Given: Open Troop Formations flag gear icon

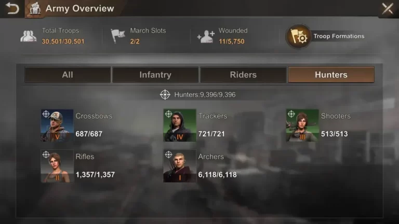Looking at the screenshot, I should click(x=299, y=36).
